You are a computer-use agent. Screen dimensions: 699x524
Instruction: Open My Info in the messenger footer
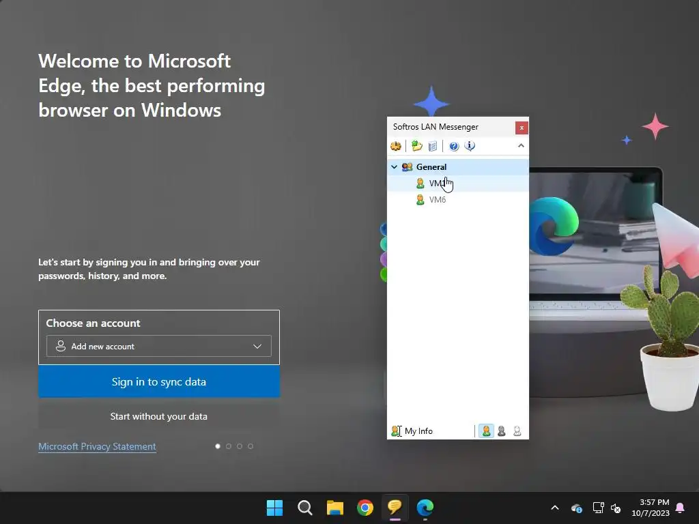(x=412, y=431)
